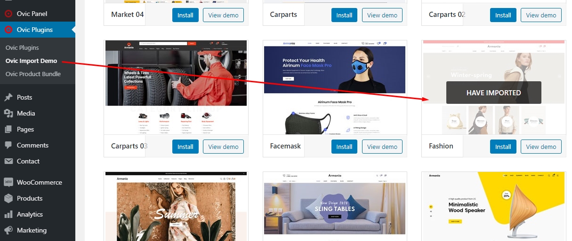
Task: Install the Carparts 03 demo
Action: (x=185, y=147)
